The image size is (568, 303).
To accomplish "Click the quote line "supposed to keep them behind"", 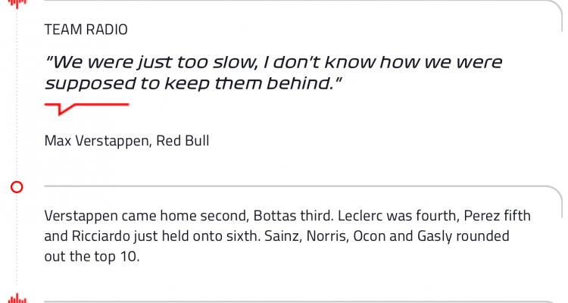I will coord(193,83).
